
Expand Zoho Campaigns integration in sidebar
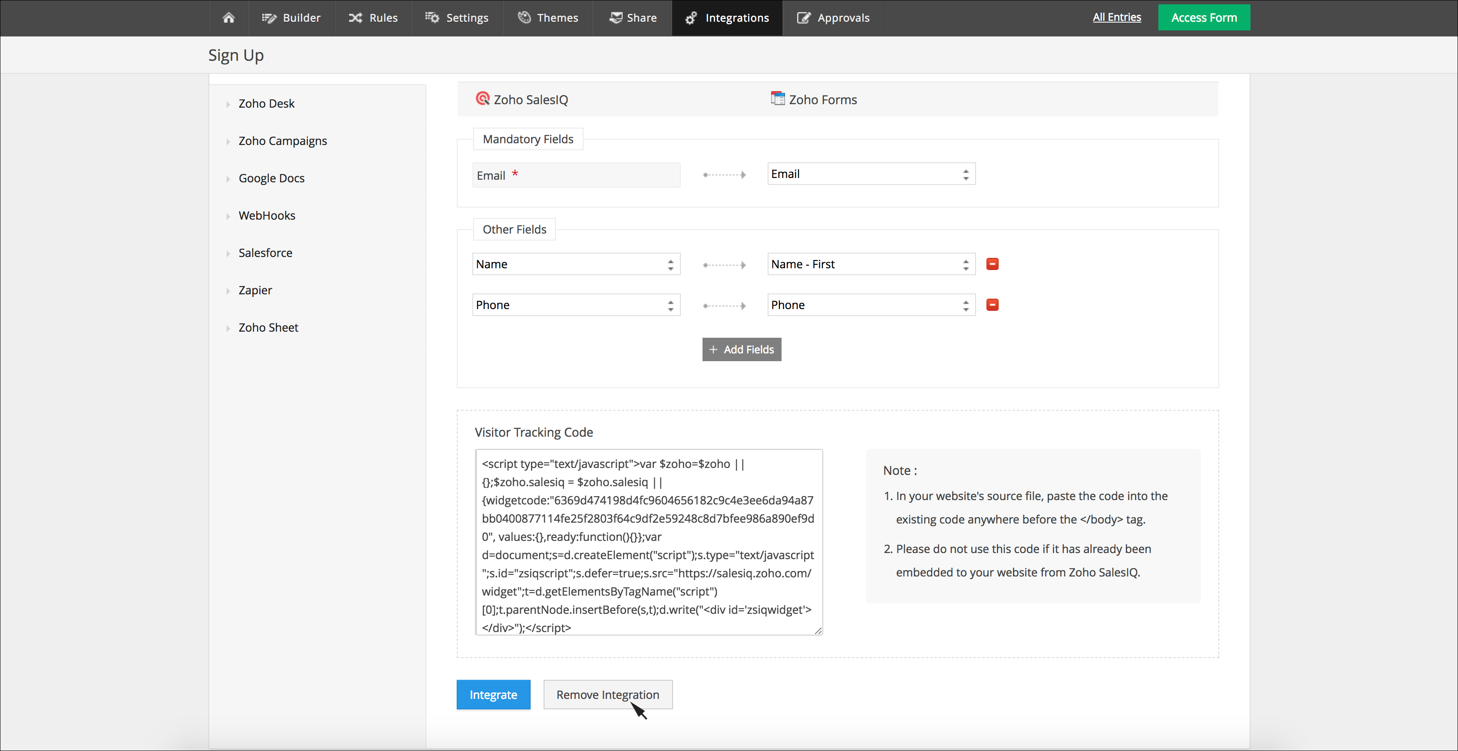click(282, 141)
